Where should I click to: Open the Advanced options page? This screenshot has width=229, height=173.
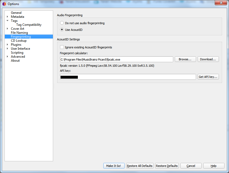pos(18,57)
